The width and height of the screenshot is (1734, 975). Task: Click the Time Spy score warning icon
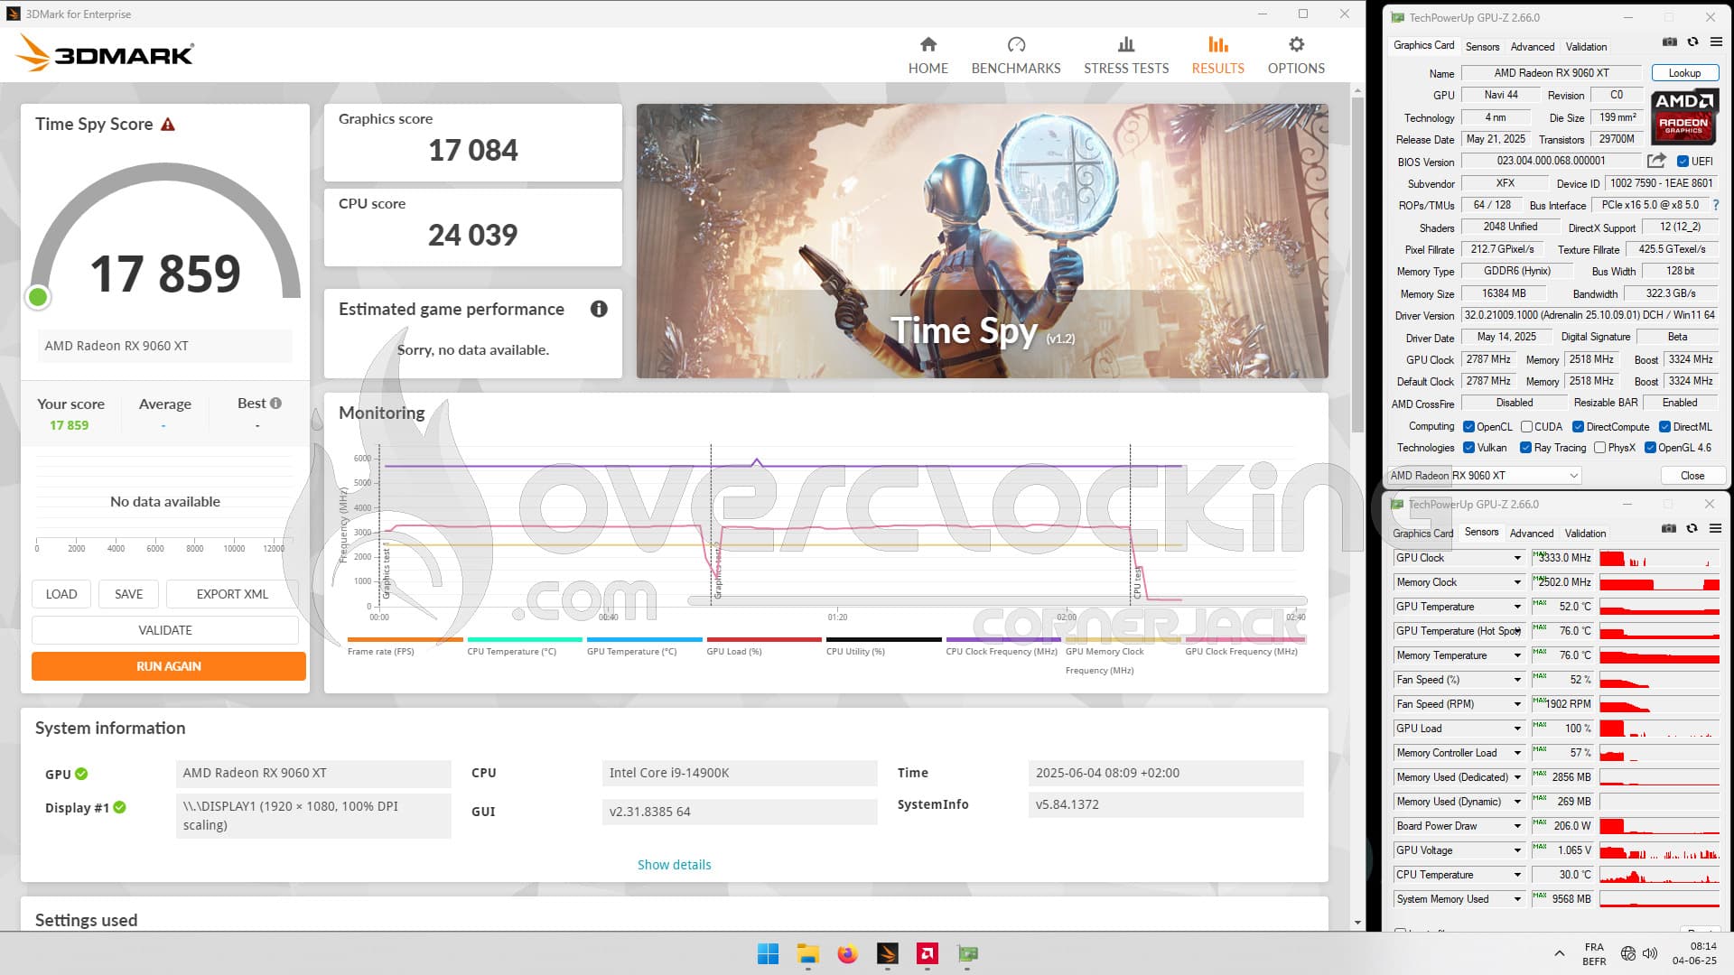(168, 125)
